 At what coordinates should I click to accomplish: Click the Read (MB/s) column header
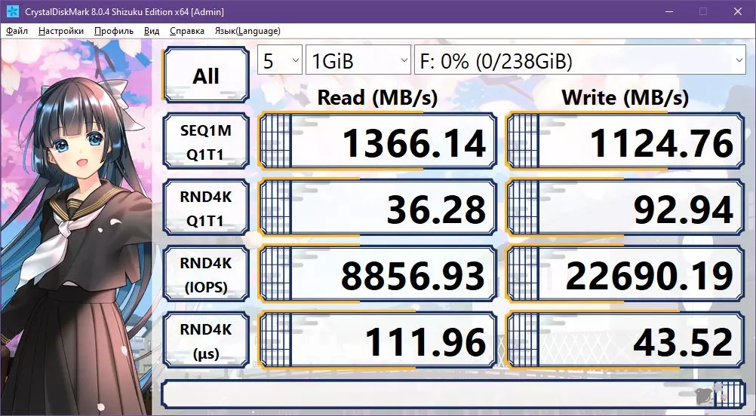click(x=377, y=98)
